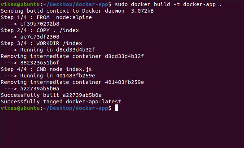Click the 'Step 1/4 : FROM node:alpine' line
The image size is (244, 148).
click(x=46, y=17)
